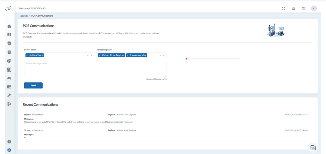The height and width of the screenshot is (154, 326).
Task: Clear all selections in Select Register
Action: pos(160,55)
